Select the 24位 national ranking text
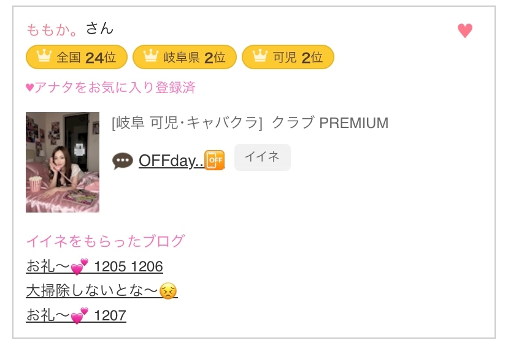The width and height of the screenshot is (508, 343). pos(101,58)
